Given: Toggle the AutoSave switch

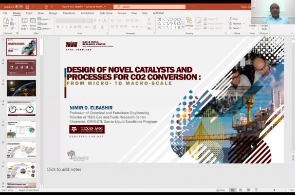Looking at the screenshot, I should (19, 7).
